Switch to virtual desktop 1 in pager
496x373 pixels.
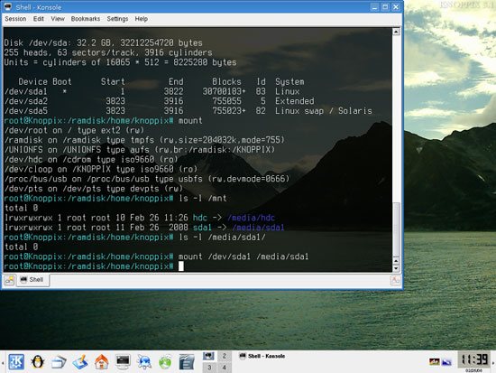209,356
